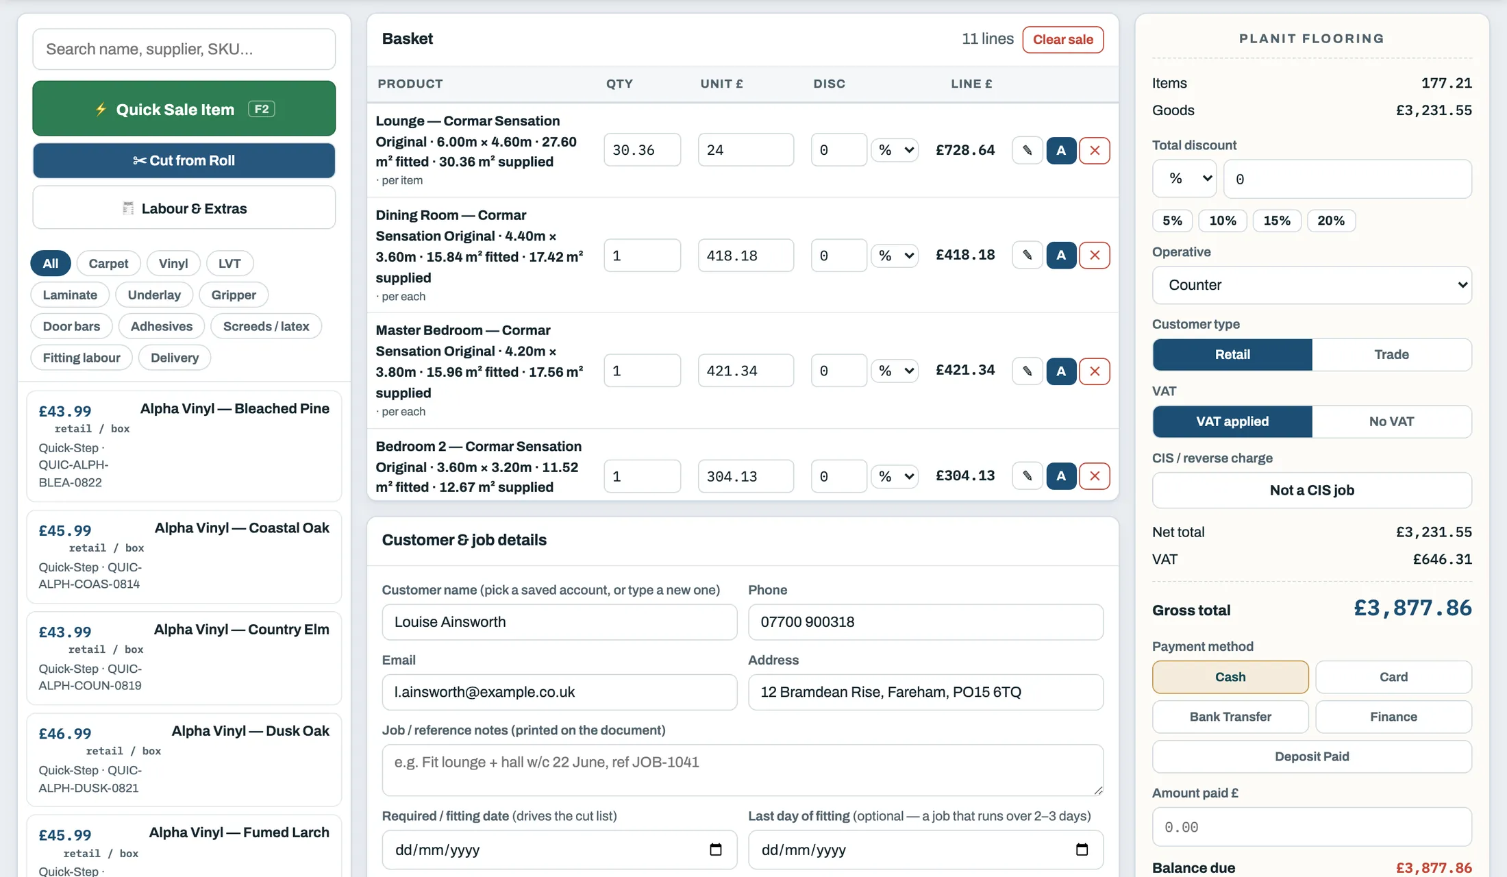The image size is (1507, 877).
Task: Open Labour & Extras
Action: pyautogui.click(x=184, y=208)
